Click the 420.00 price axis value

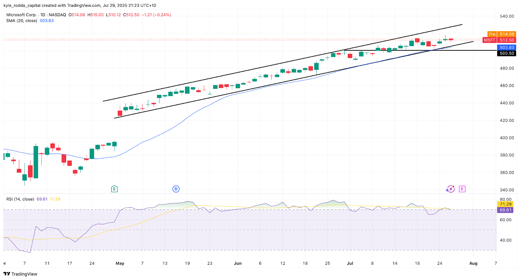[x=507, y=121]
